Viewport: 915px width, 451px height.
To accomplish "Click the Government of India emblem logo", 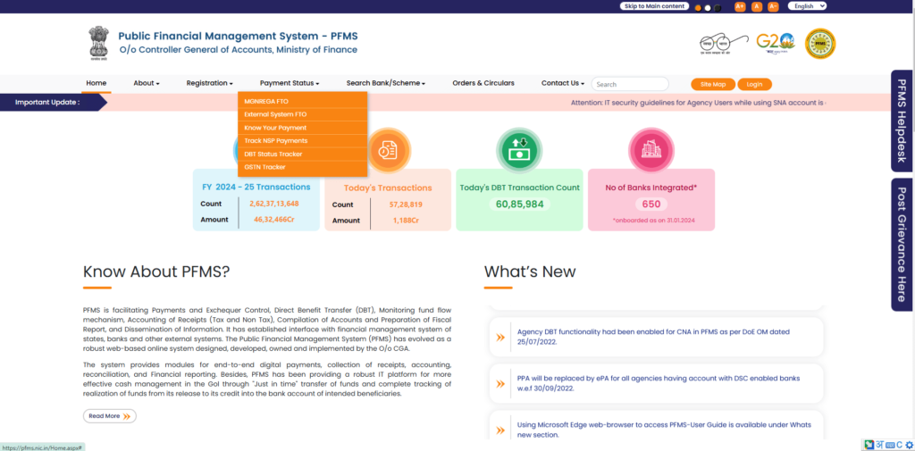I will tap(98, 43).
